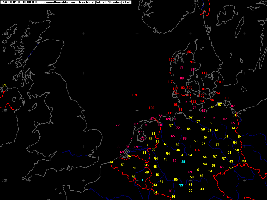
Task: Click the 0 longitude label at top
Action: [x=83, y=6]
